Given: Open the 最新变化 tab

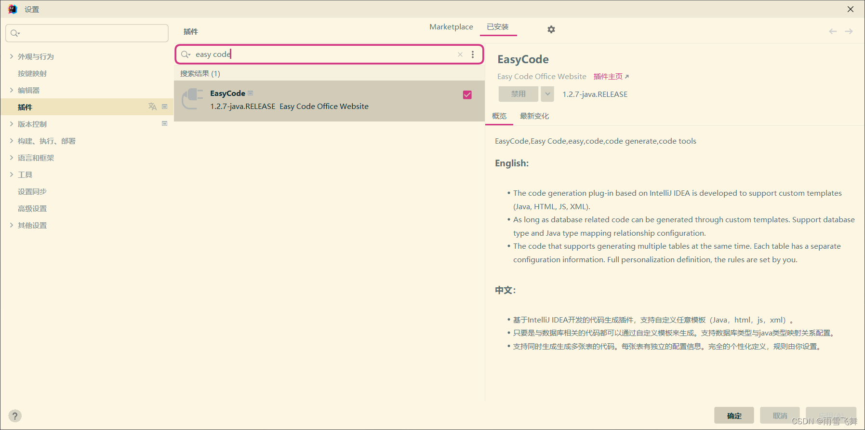Looking at the screenshot, I should pos(534,116).
